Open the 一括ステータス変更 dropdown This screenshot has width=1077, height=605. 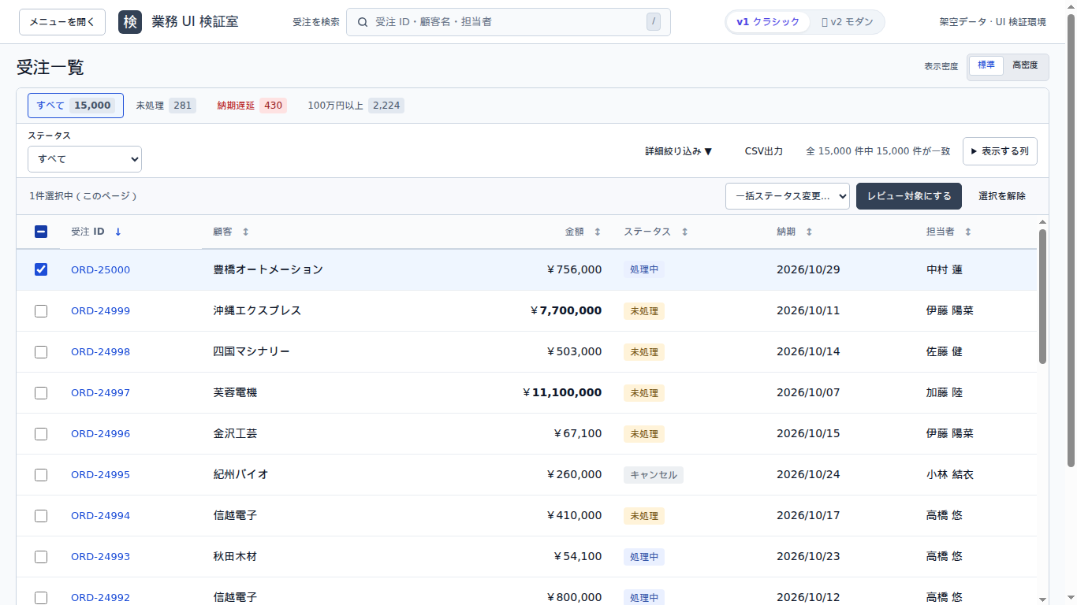pyautogui.click(x=788, y=196)
